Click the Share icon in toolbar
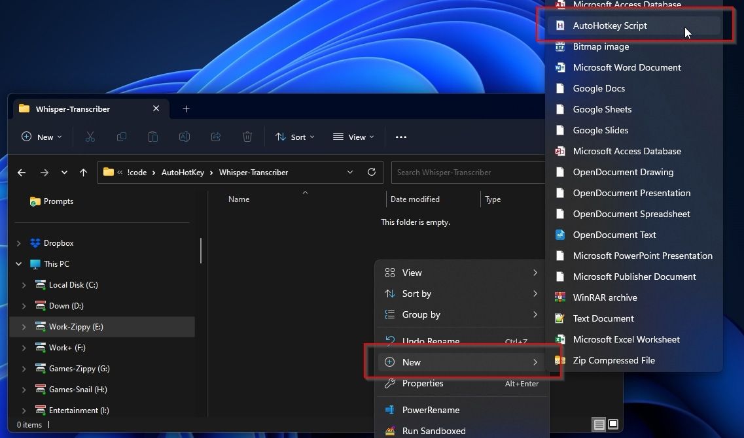Screen dimensions: 744x438 [x=216, y=137]
